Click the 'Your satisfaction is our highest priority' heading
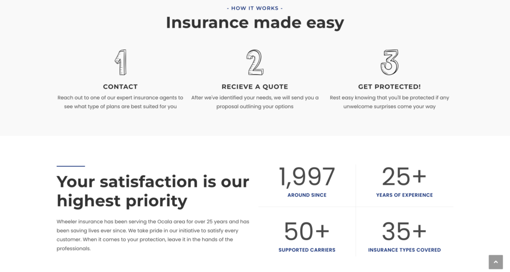The height and width of the screenshot is (272, 510). pyautogui.click(x=153, y=191)
